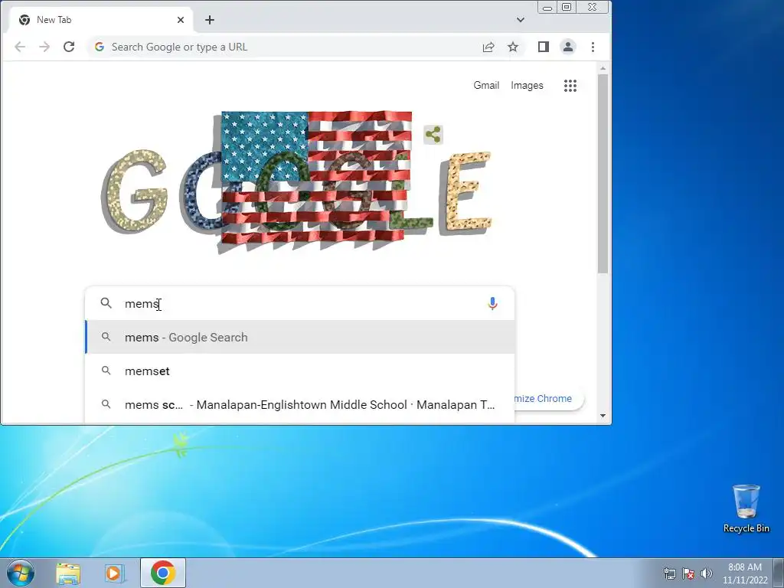784x588 pixels.
Task: Open Windows Media Player from taskbar
Action: coord(115,573)
